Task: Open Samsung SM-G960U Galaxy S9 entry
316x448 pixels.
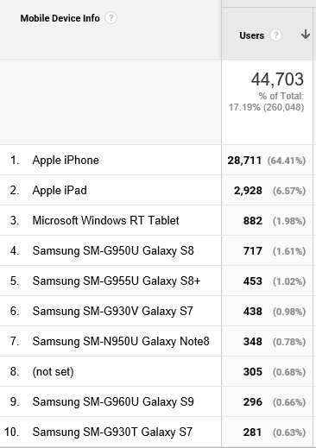Action: pyautogui.click(x=113, y=402)
